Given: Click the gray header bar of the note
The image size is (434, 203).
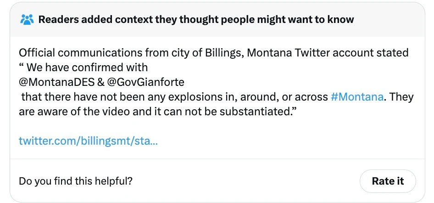Looking at the screenshot, I should pos(217,20).
